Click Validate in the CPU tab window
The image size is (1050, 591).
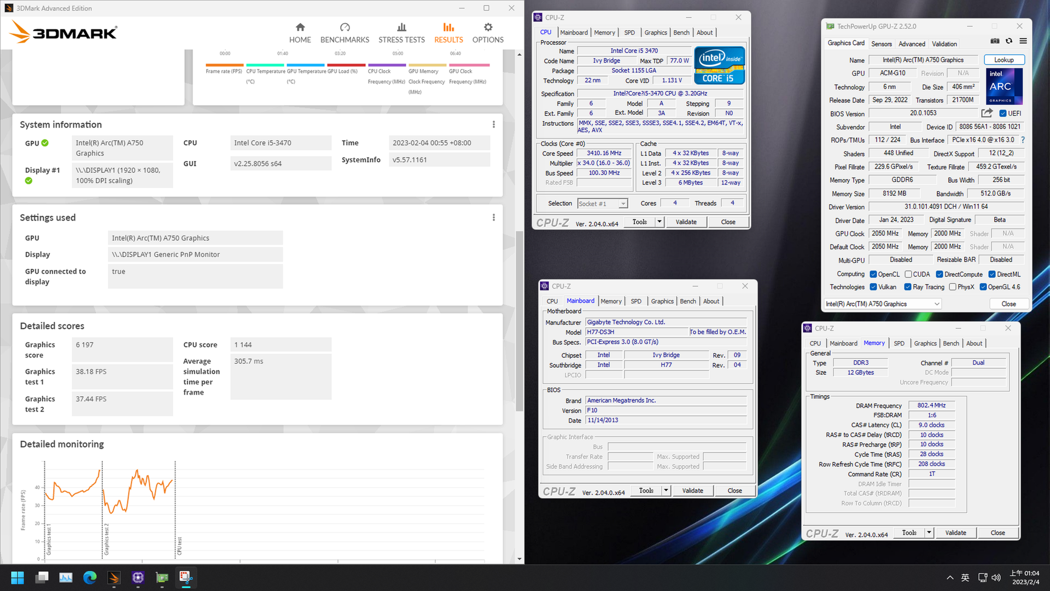pyautogui.click(x=686, y=222)
